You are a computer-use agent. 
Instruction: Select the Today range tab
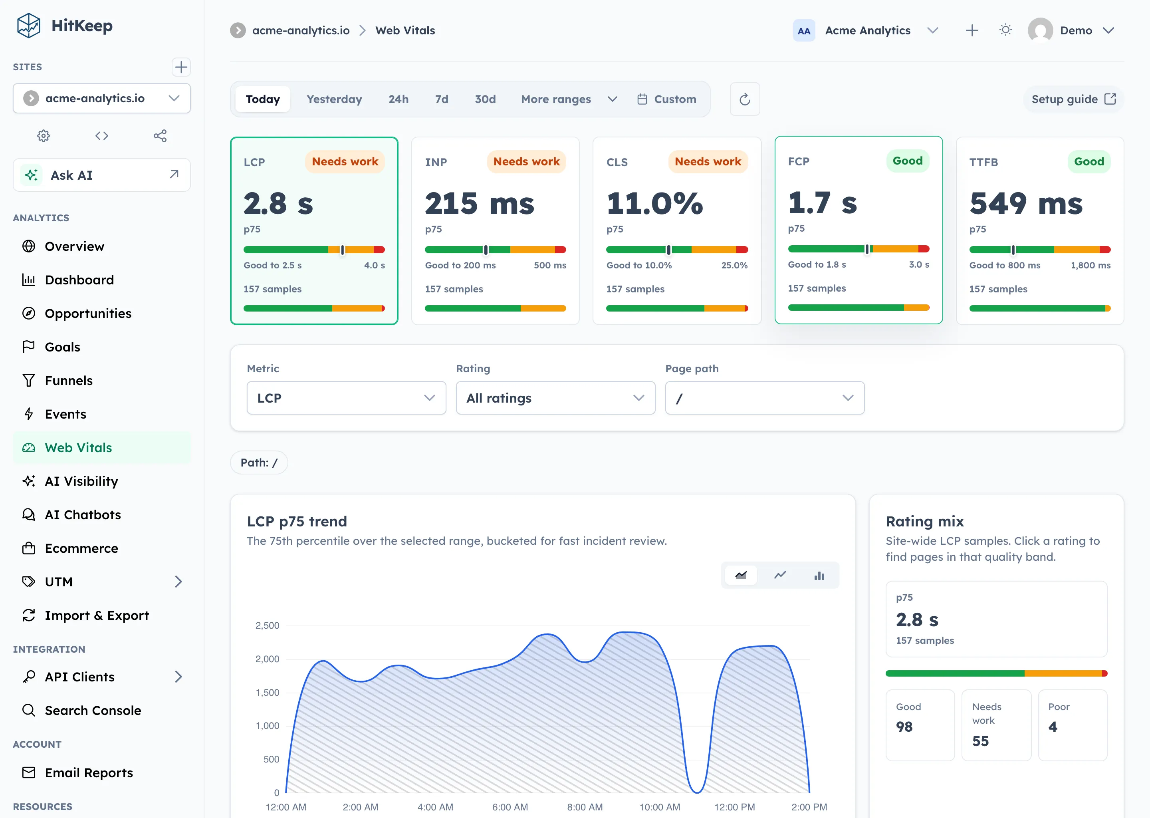click(263, 99)
